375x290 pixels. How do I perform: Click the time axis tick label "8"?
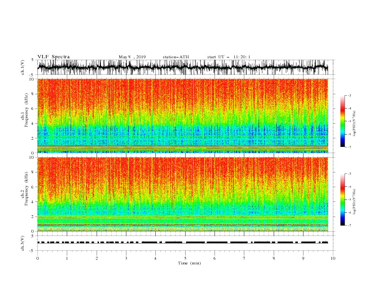[x=274, y=258]
